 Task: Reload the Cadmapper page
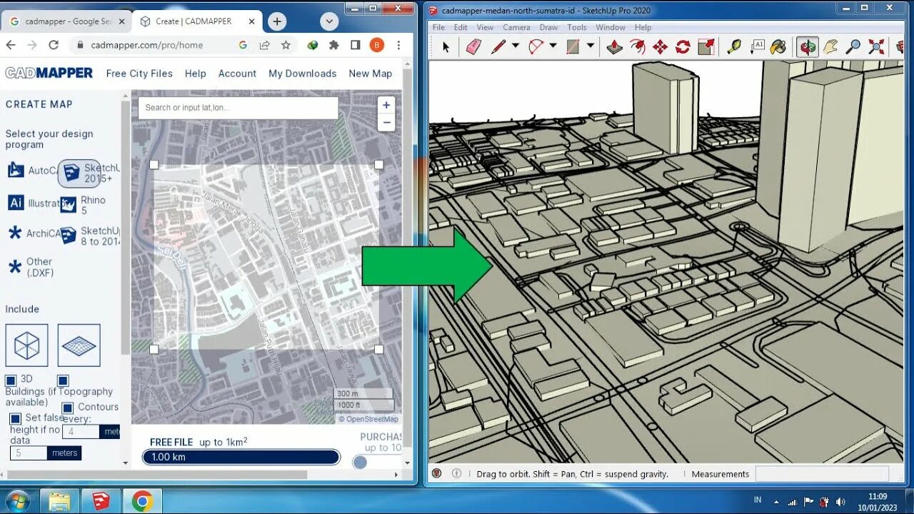click(54, 45)
